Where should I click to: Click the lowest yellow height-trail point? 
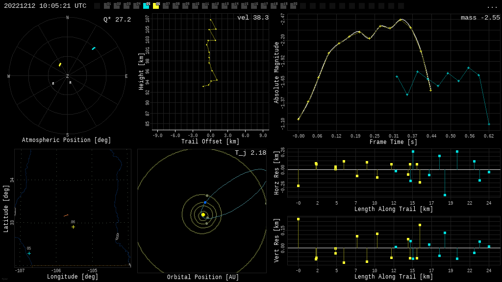tap(203, 86)
